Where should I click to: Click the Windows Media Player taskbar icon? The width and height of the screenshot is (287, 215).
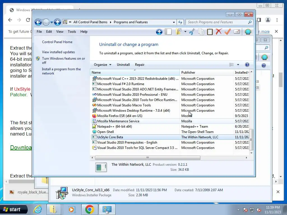(x=71, y=209)
